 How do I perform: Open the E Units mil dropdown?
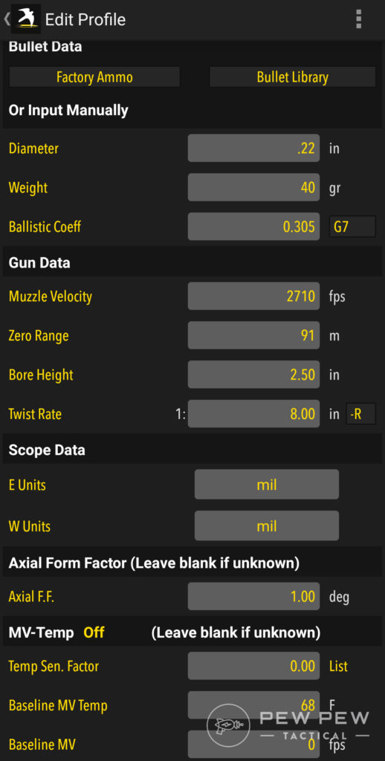point(267,485)
